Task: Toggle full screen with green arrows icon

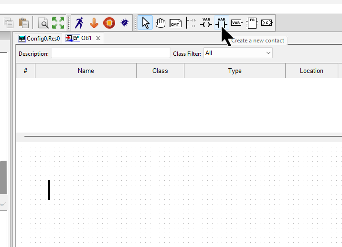Action: 58,22
